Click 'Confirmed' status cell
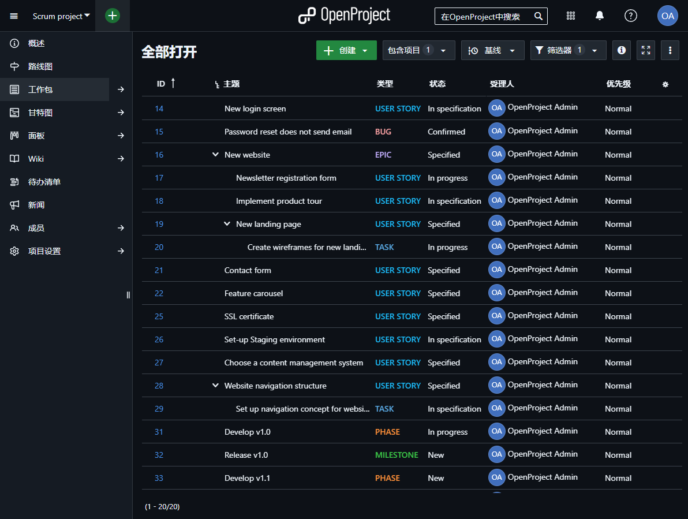Screen dimensions: 688x519 [446, 132]
